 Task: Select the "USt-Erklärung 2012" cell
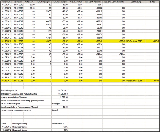[136, 41]
